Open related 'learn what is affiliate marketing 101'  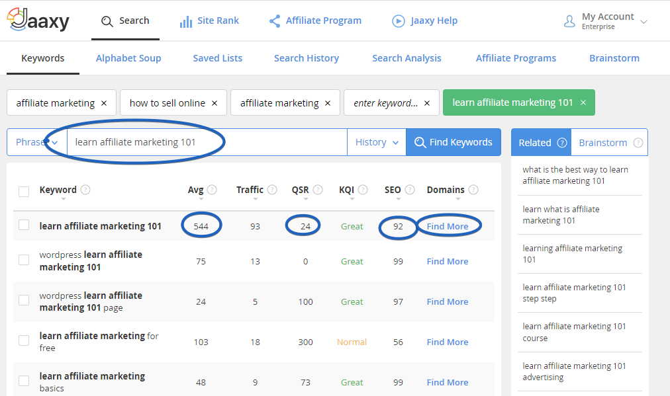pyautogui.click(x=561, y=215)
